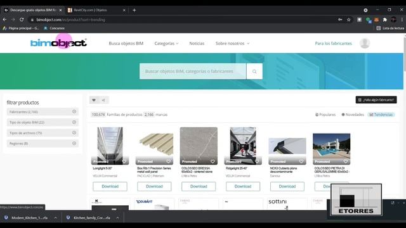This screenshot has height=228, width=406.
Task: Favorite the Ridgelight 25-40 product
Action: pyautogui.click(x=257, y=161)
